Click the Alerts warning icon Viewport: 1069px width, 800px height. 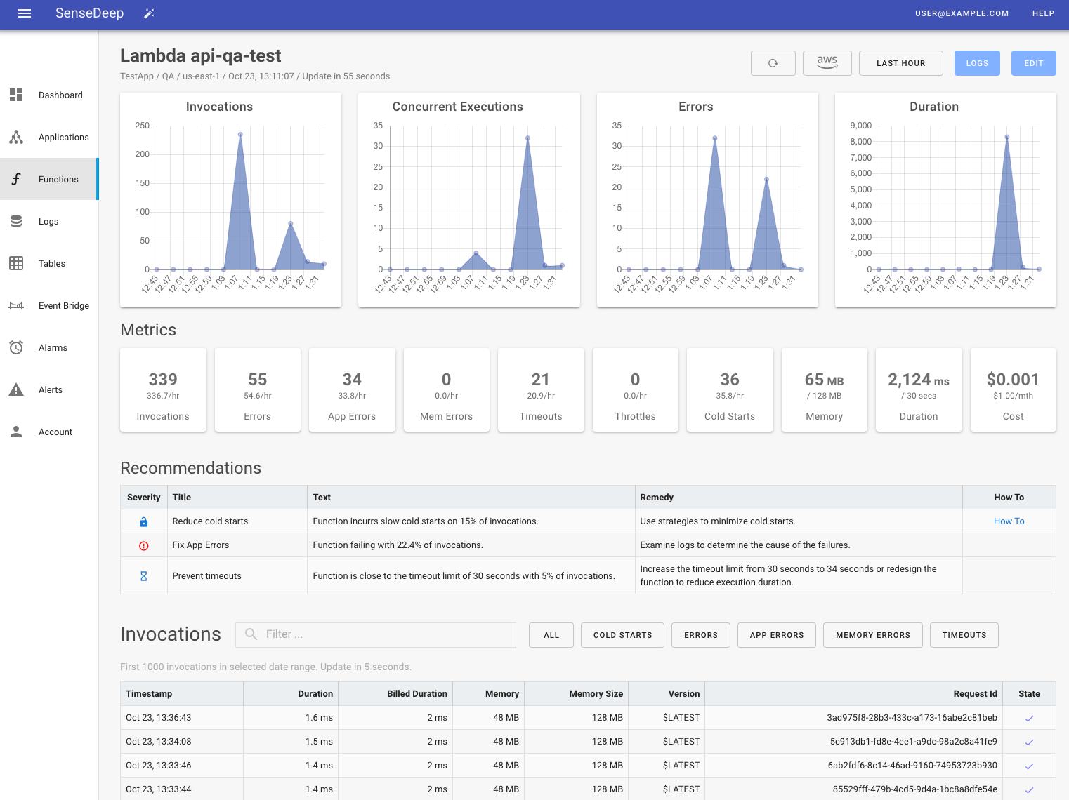pos(16,389)
